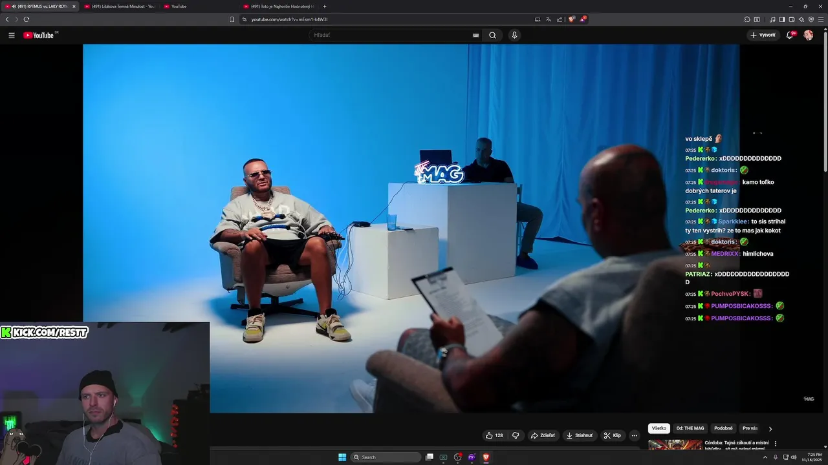Open Brave Rewards triangle icon
This screenshot has height=465, width=828.
click(x=583, y=19)
